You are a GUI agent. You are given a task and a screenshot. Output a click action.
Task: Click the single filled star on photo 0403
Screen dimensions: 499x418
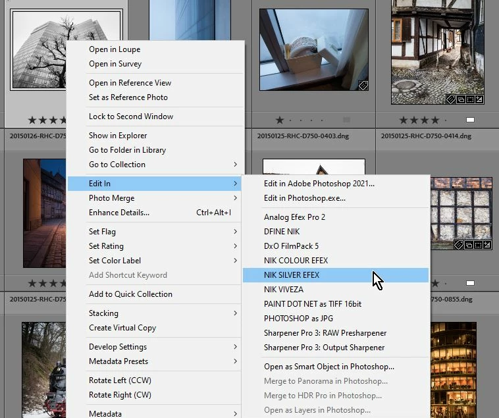(280, 120)
